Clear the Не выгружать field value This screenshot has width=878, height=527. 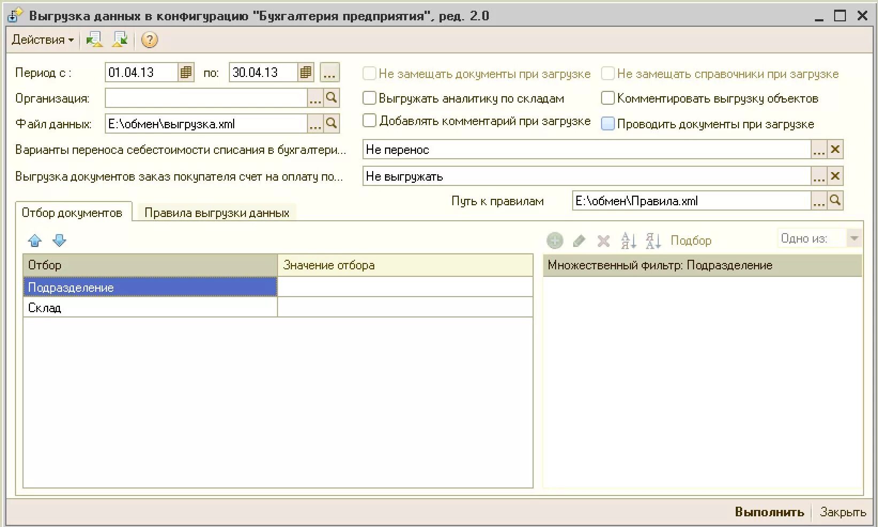[835, 176]
